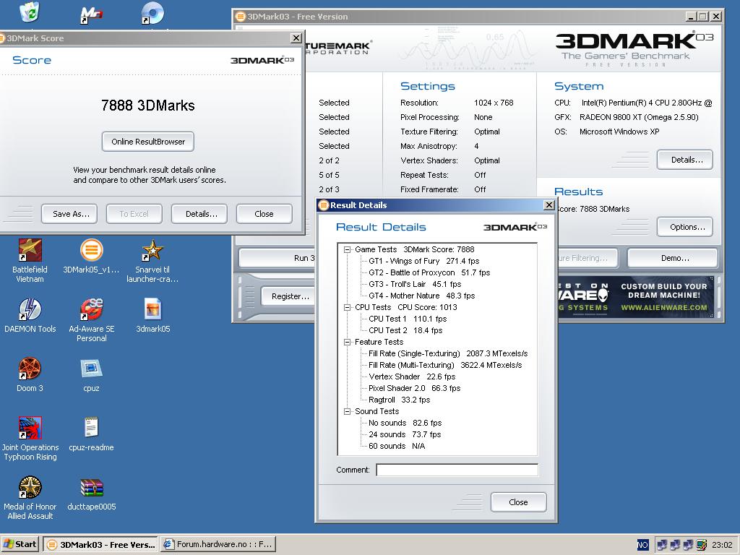Click Save As in the Score window
This screenshot has height=555, width=740.
69,214
